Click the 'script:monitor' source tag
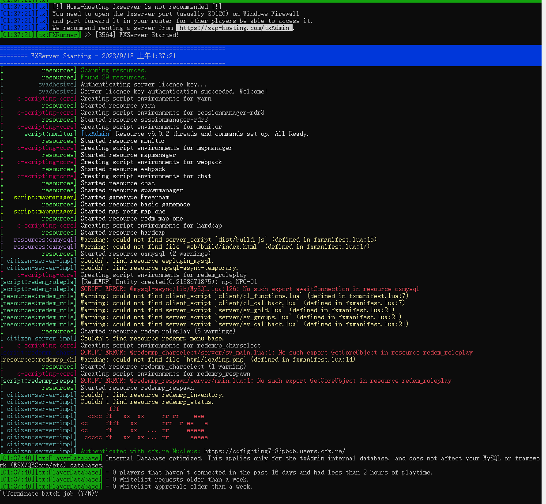Image resolution: width=546 pixels, height=504 pixels. pyautogui.click(x=49, y=134)
